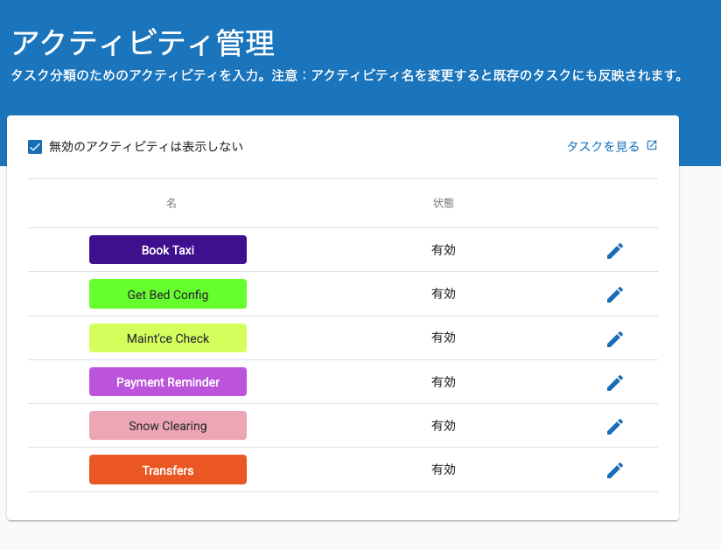Click the アクティビティ管理 page title
721x550 pixels.
(x=143, y=43)
